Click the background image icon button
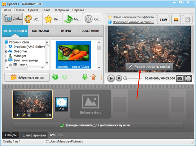The image size is (196, 146). point(176,20)
